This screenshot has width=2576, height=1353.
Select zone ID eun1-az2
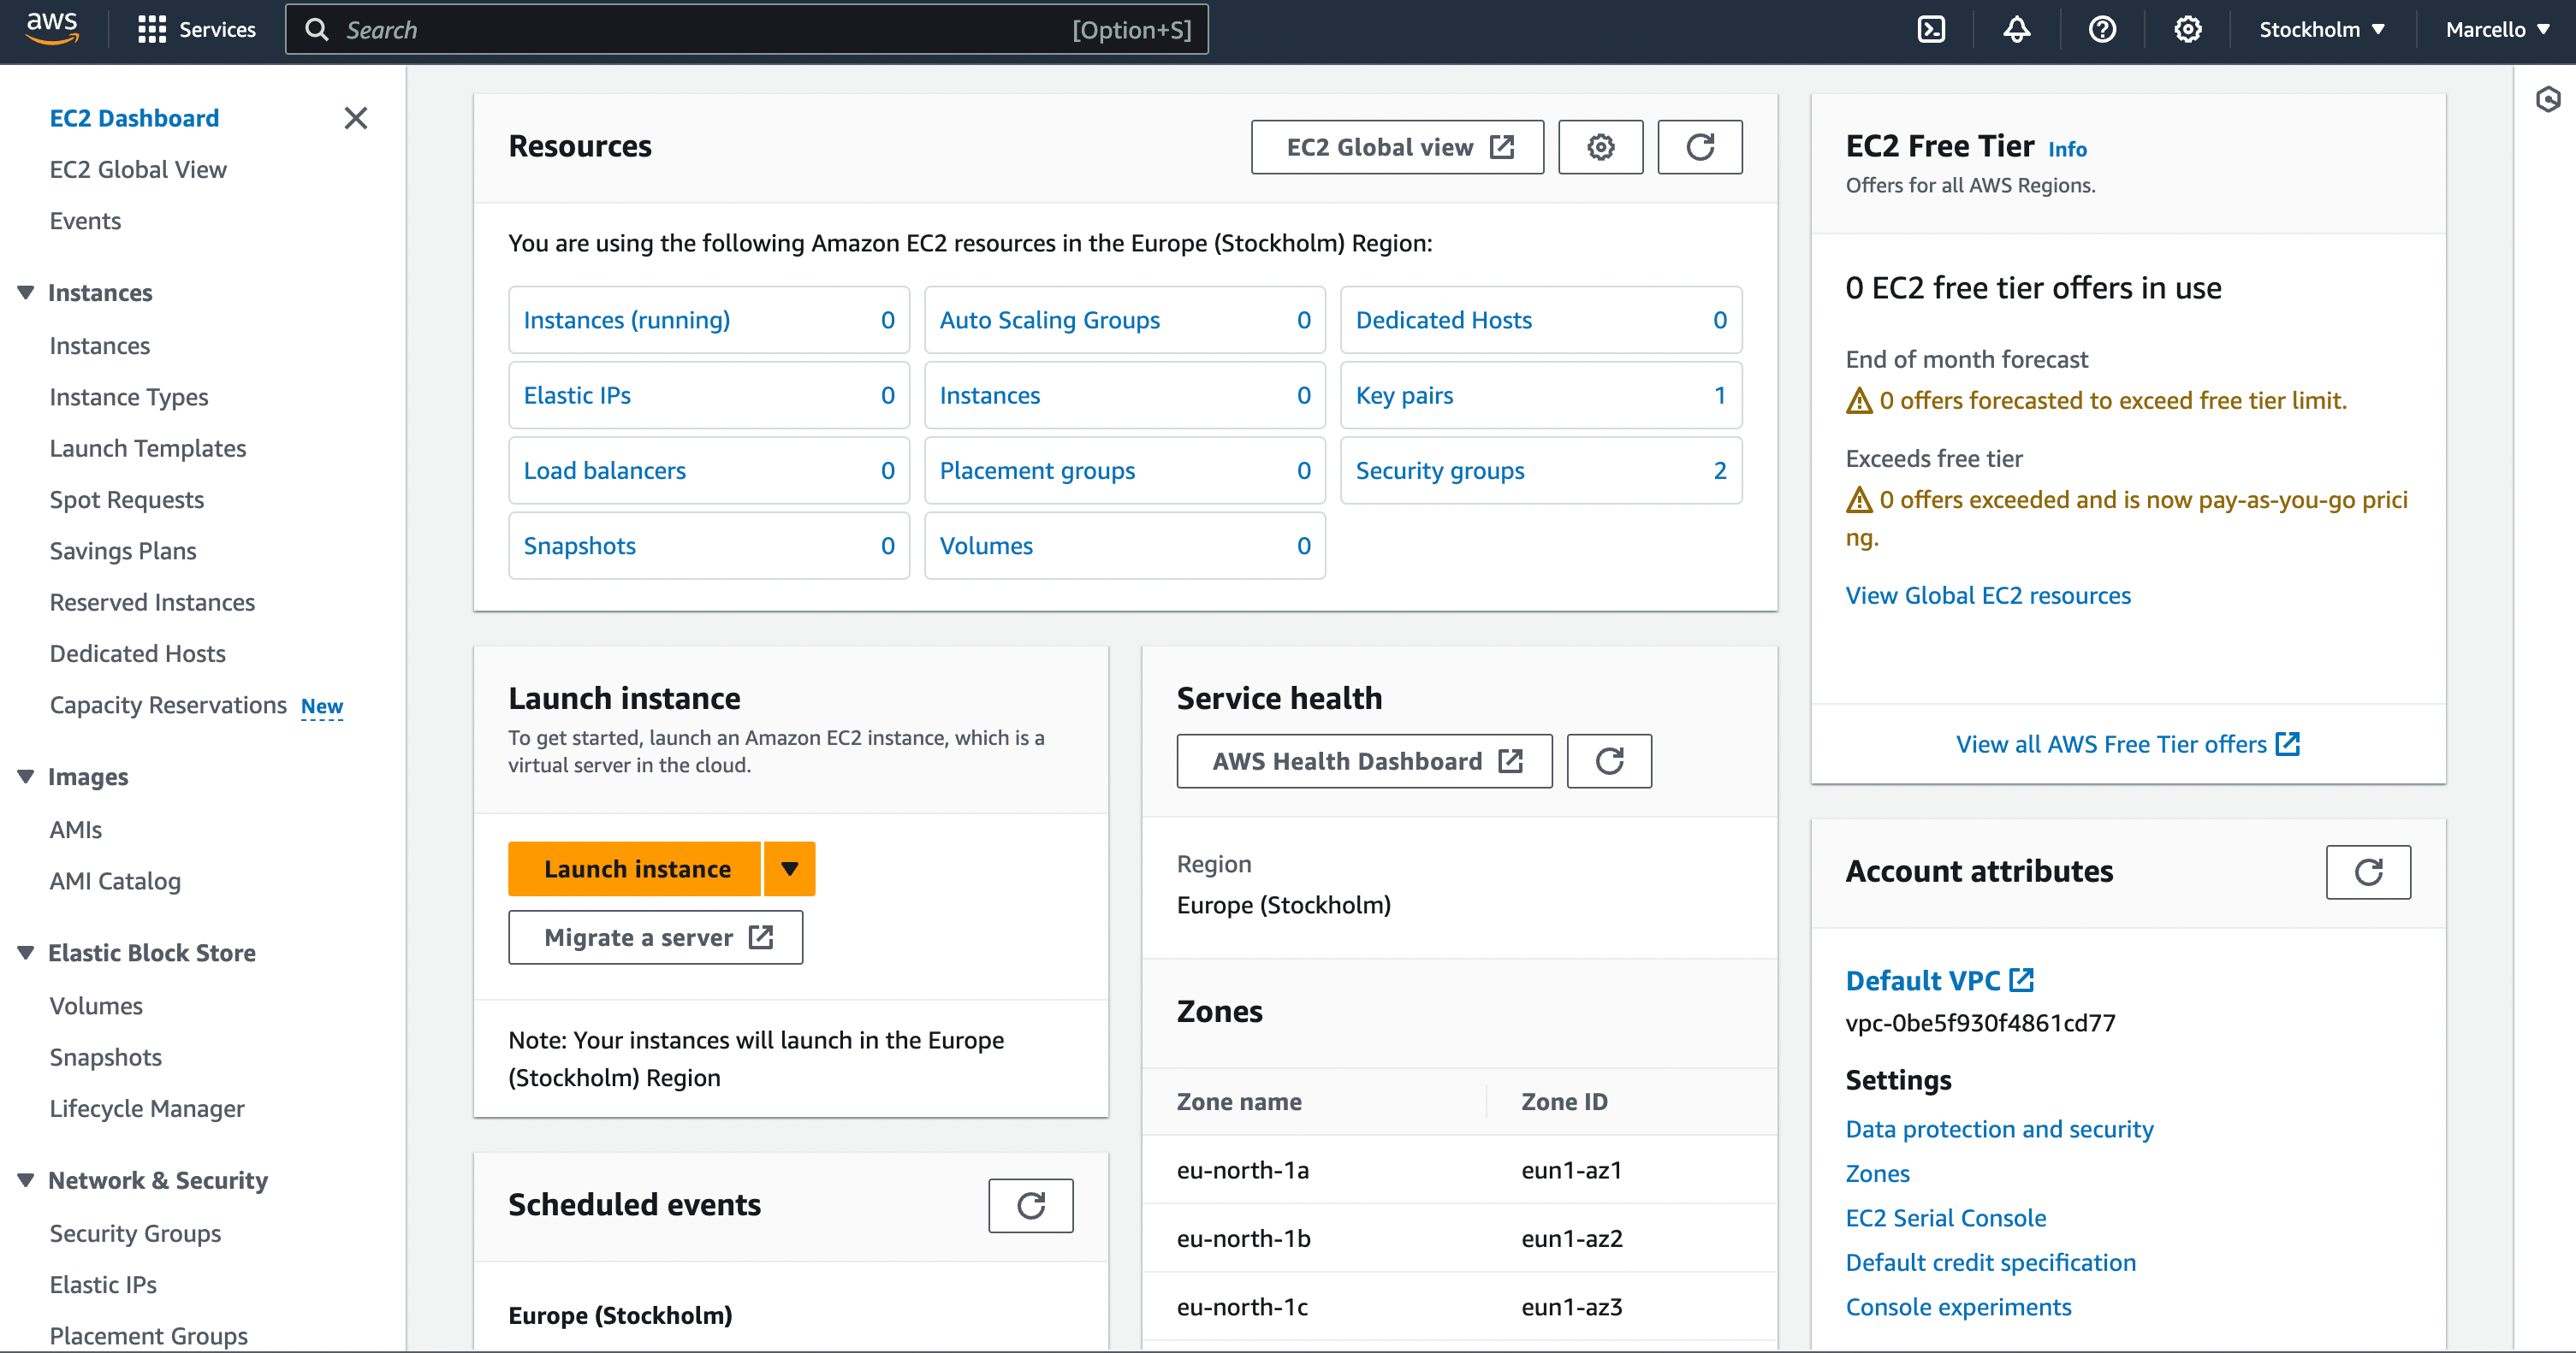point(1571,1239)
